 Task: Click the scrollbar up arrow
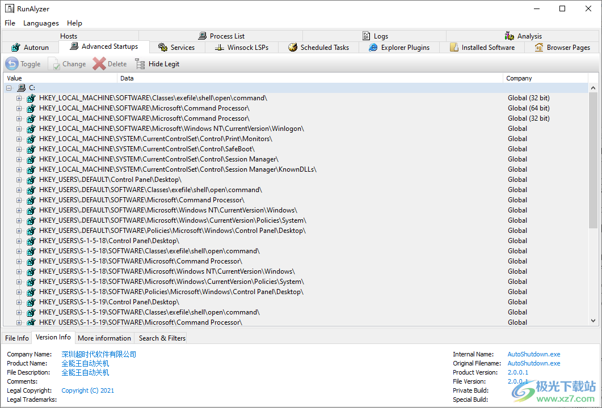point(593,88)
